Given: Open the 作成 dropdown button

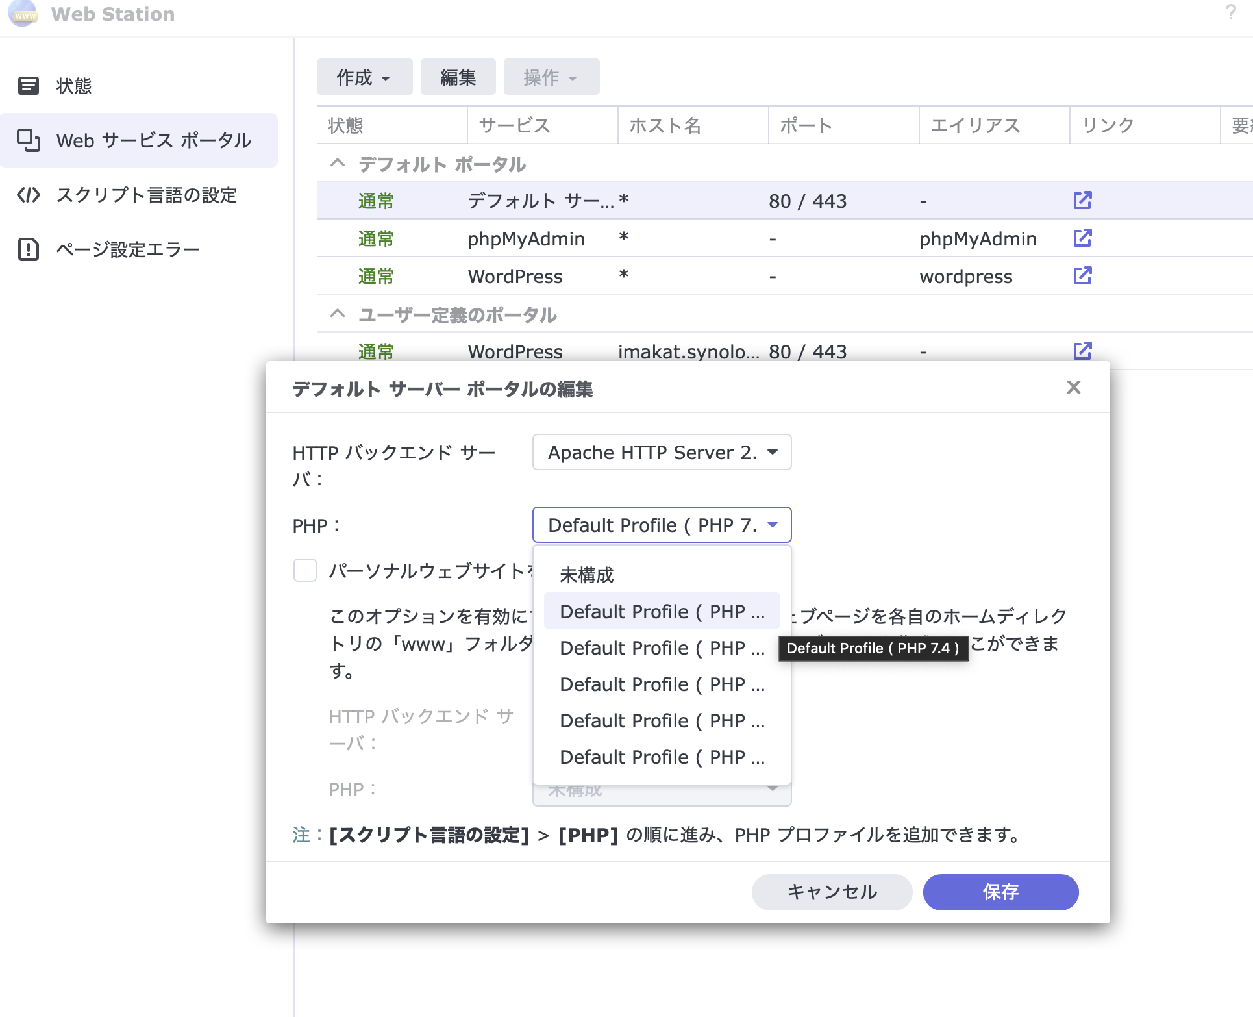Looking at the screenshot, I should [x=364, y=77].
